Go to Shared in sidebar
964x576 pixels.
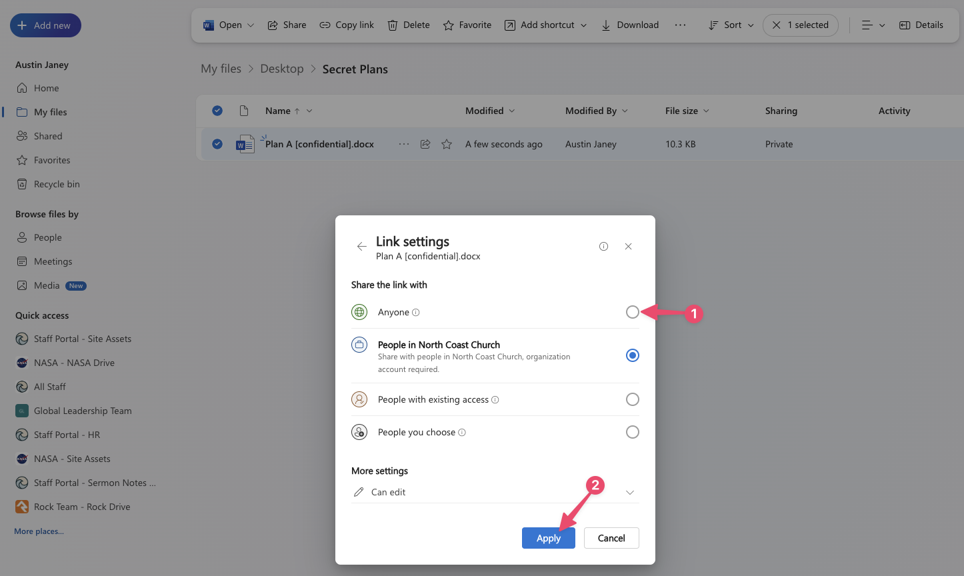pos(47,136)
